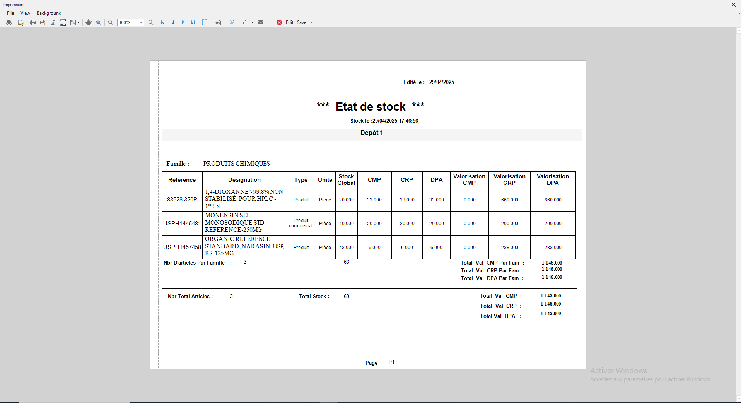Print the report using printer icon

[x=32, y=22]
